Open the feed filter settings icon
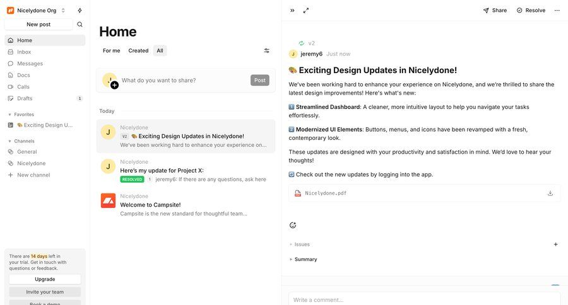Viewport: 568px width, 305px height. tap(266, 50)
